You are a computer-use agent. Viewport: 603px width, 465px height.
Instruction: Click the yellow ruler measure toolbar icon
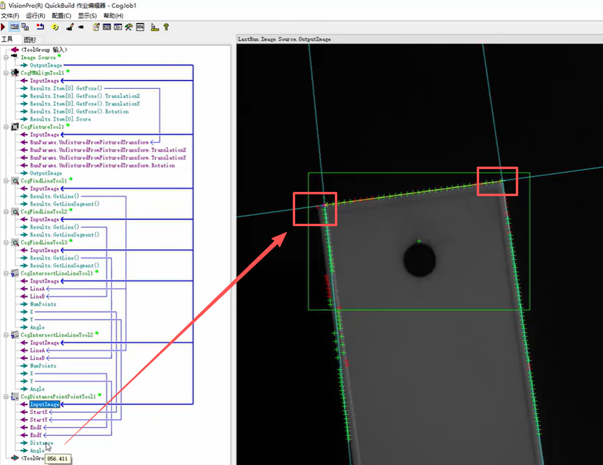click(x=155, y=27)
